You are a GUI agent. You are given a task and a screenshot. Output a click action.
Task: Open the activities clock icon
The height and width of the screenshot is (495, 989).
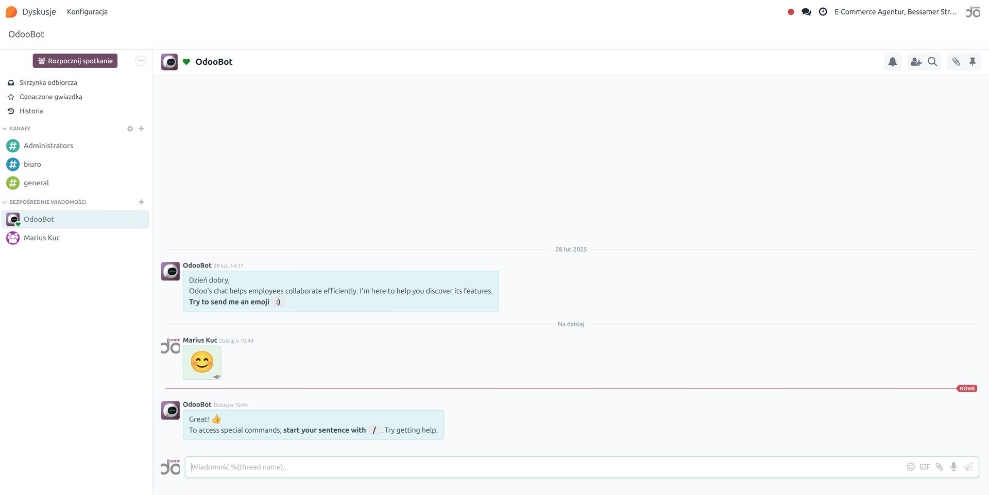tap(823, 12)
